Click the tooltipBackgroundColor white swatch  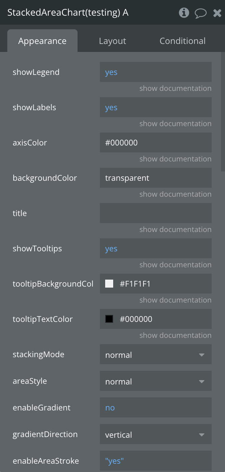(x=109, y=284)
